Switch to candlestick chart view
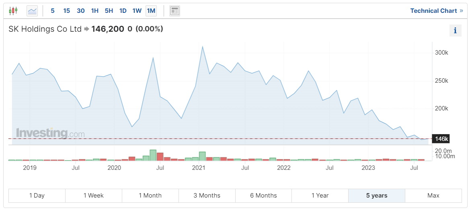The image size is (470, 212). [x=13, y=11]
